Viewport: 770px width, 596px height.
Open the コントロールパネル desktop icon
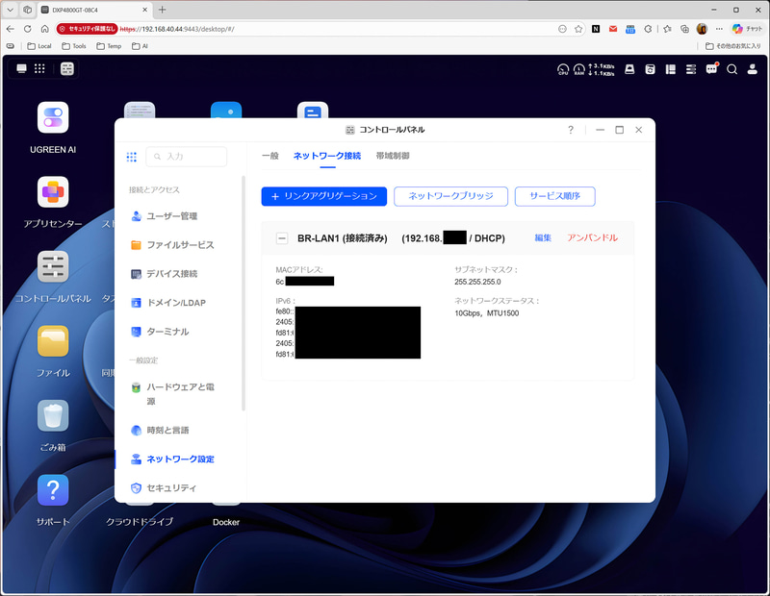pos(53,266)
